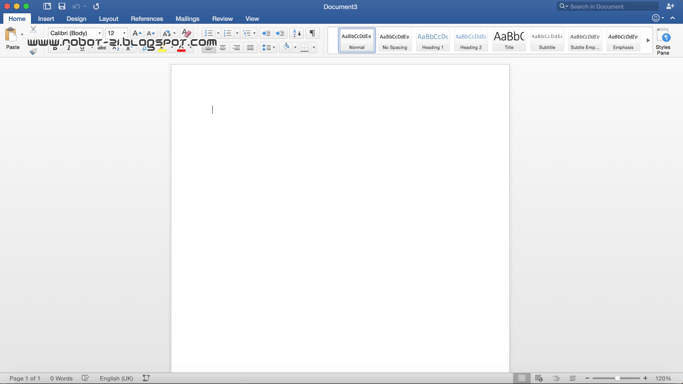
Task: Clear all formatting with the eraser A icon
Action: 187,33
